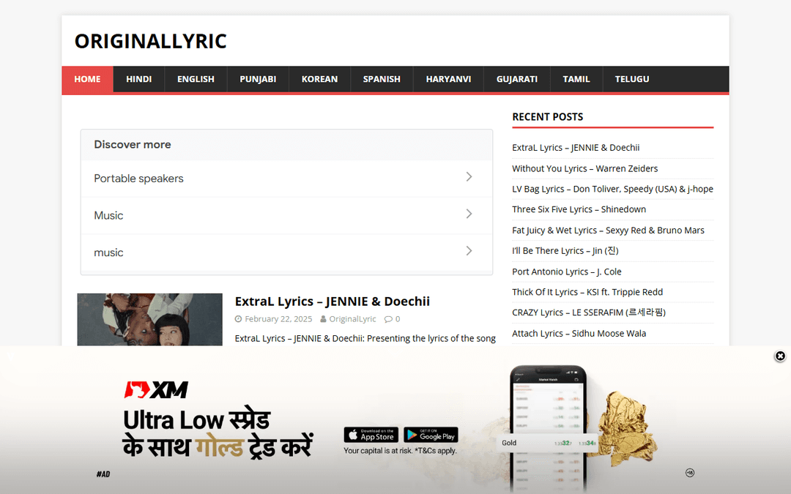Close the XM banner ad
Screen dimensions: 791x494
[x=780, y=356]
